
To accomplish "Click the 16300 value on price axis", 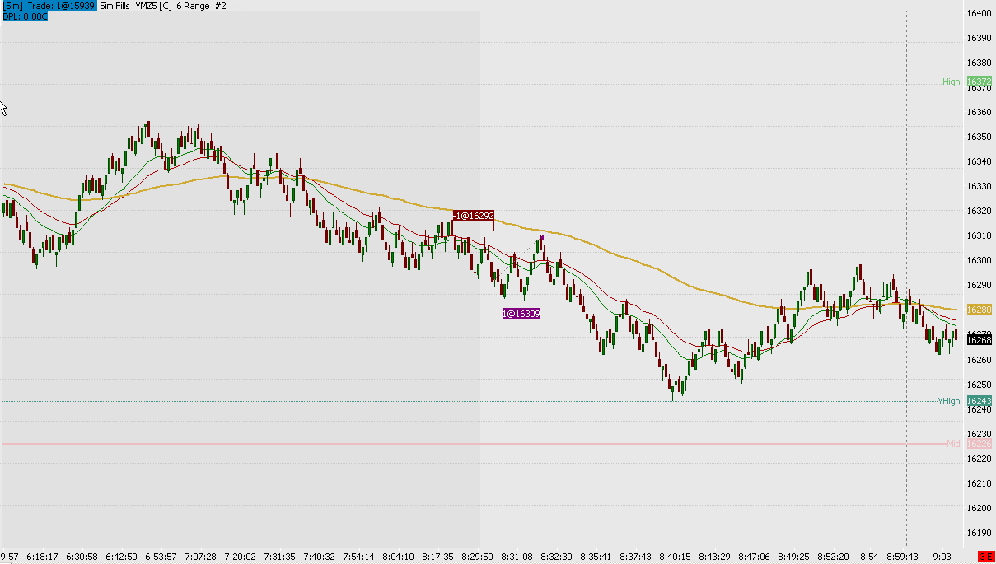I will pyautogui.click(x=979, y=260).
